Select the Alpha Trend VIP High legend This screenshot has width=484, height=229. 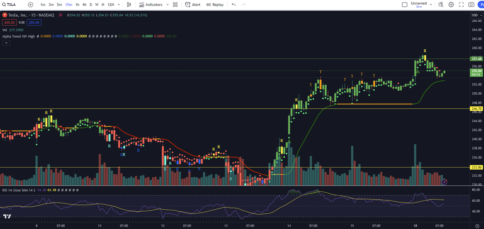[x=19, y=36]
